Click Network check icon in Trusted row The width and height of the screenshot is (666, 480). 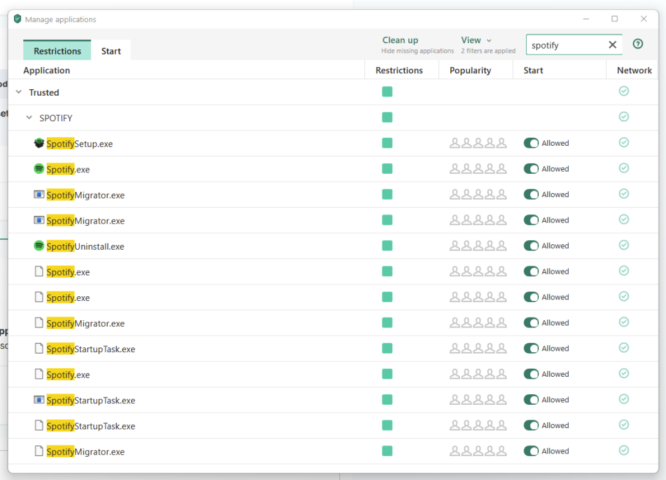(x=623, y=91)
